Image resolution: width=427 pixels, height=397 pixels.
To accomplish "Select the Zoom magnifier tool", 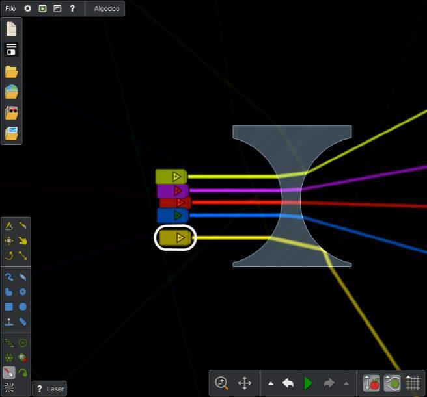I will click(221, 383).
